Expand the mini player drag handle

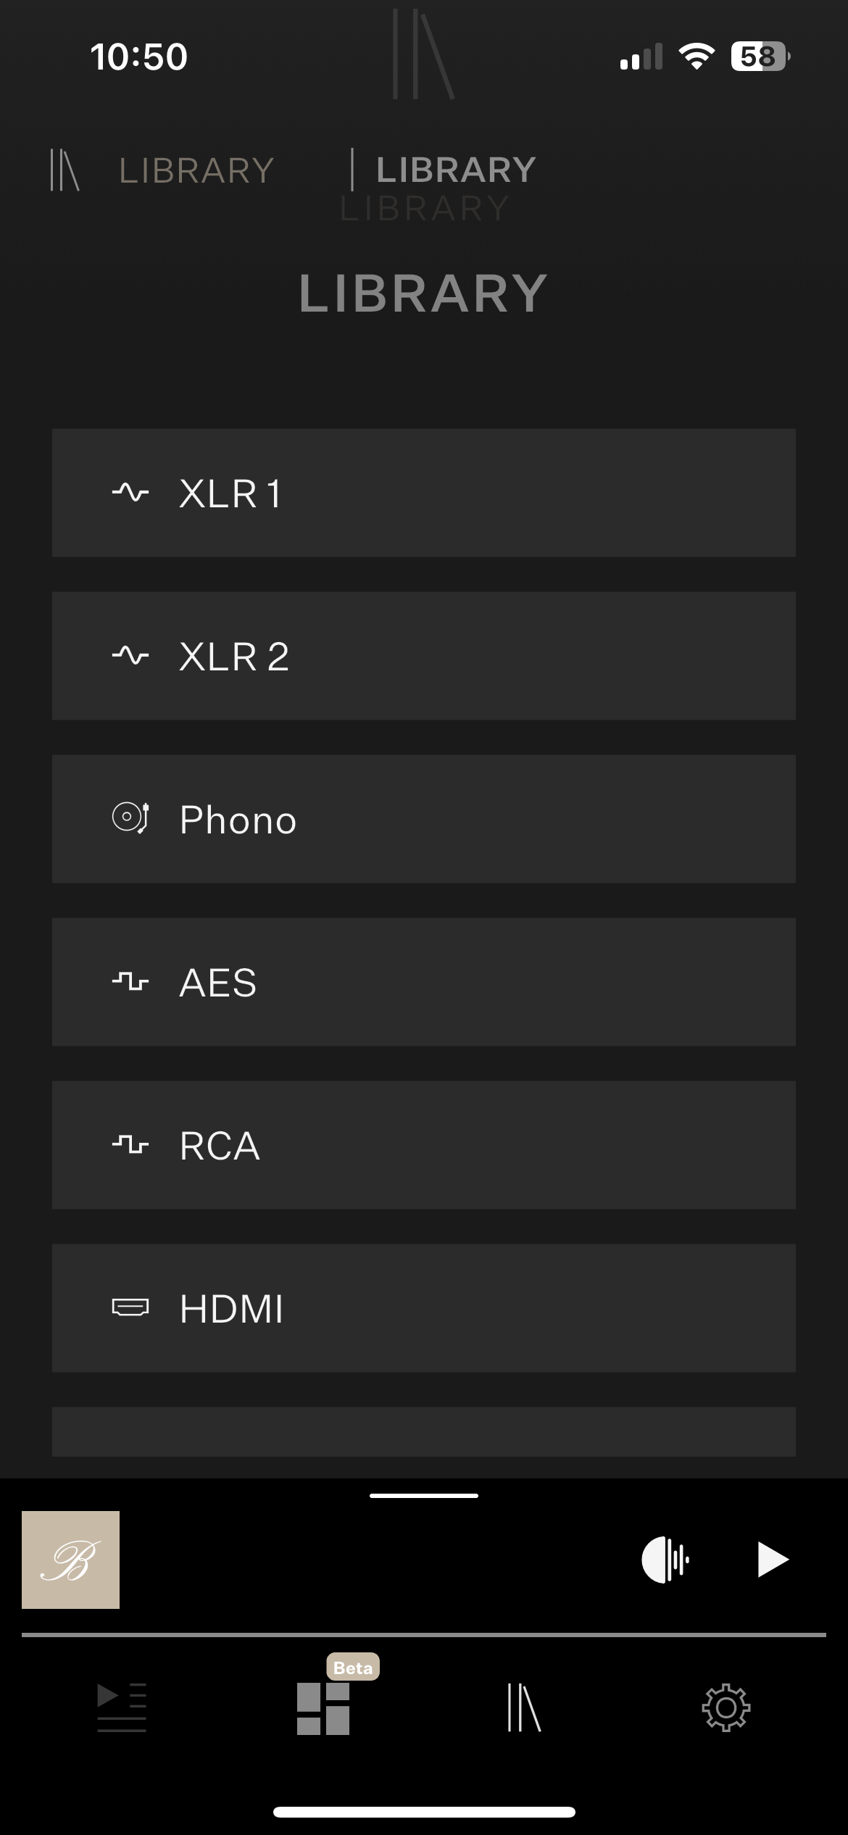coord(424,1496)
